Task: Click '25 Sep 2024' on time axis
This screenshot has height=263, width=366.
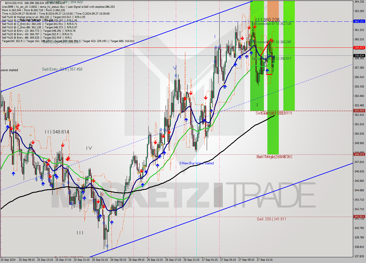Action: coord(8,260)
